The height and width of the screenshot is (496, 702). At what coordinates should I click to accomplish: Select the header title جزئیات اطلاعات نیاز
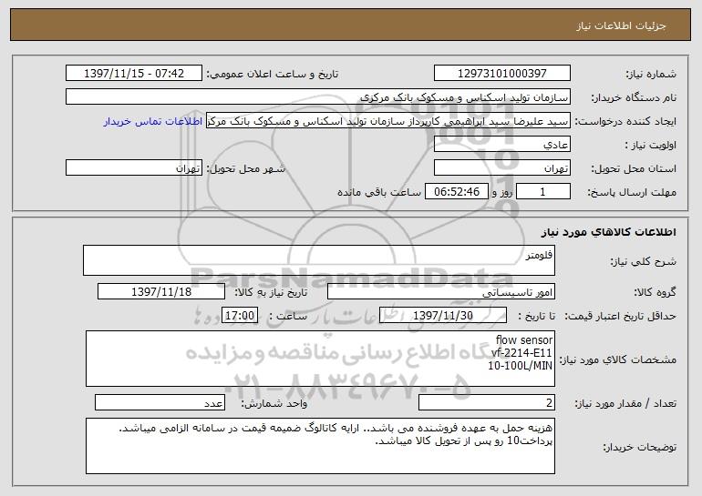[x=621, y=25]
